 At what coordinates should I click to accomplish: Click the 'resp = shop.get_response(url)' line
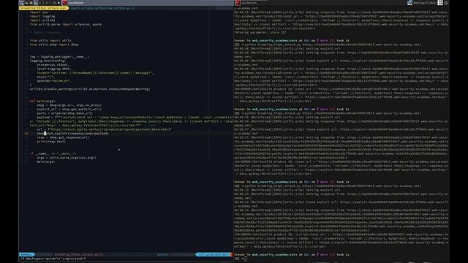pyautogui.click(x=63, y=137)
